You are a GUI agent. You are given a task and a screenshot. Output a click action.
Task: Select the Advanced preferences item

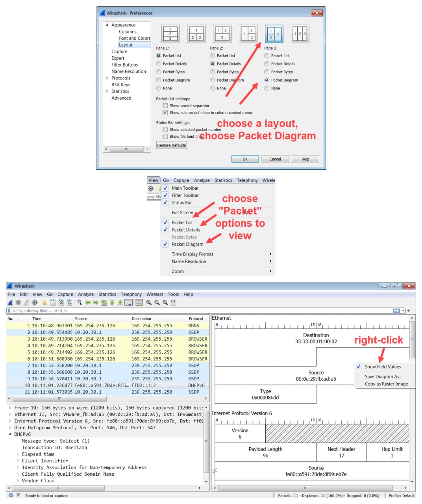click(121, 98)
